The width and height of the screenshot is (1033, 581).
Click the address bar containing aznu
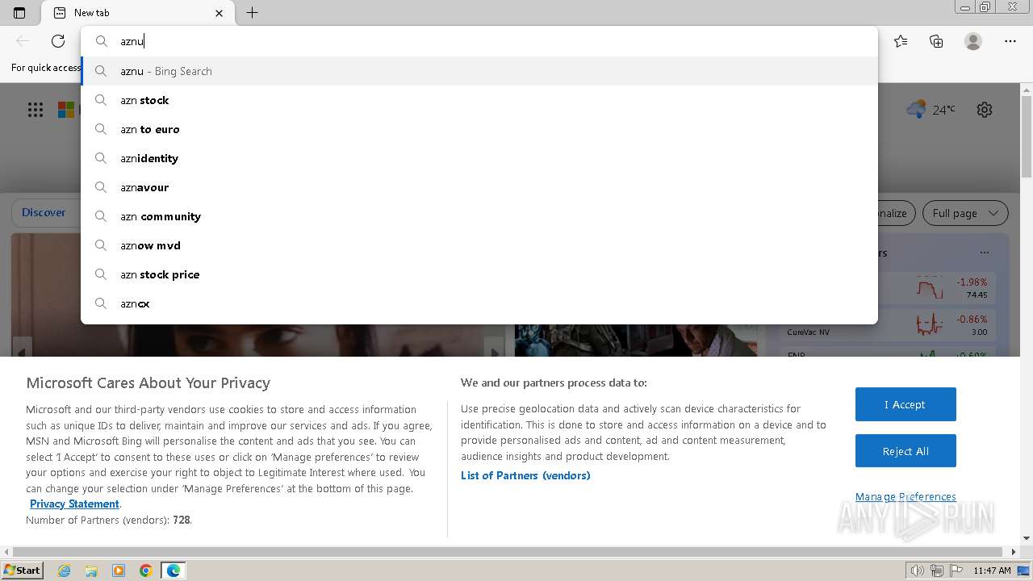479,41
